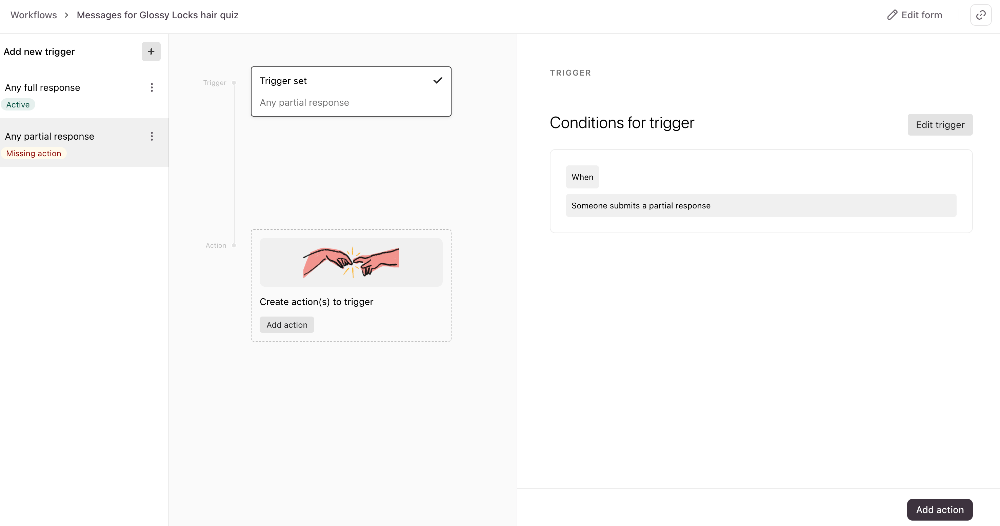1000x526 pixels.
Task: Click the When condition chip
Action: tap(582, 177)
